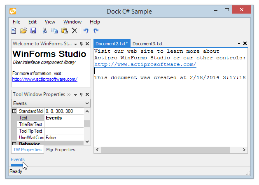Click the auto-hidden Events tab
259x185 pixels.
pos(18,160)
